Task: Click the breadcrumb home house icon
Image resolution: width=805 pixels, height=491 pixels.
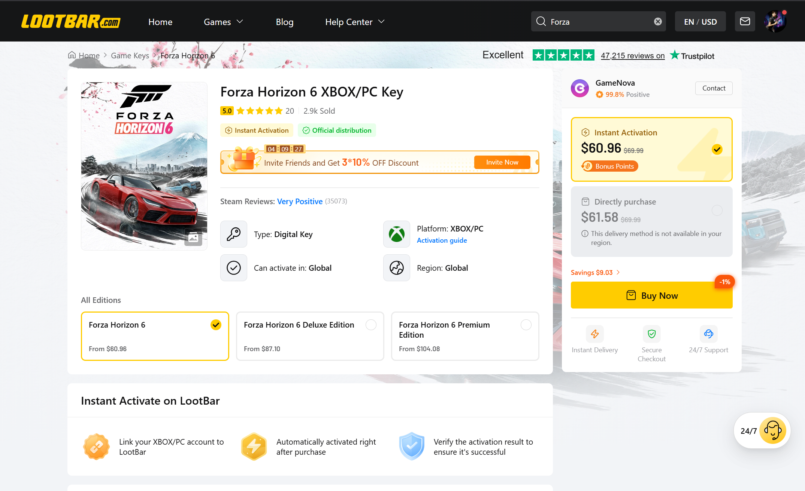Action: pos(72,55)
